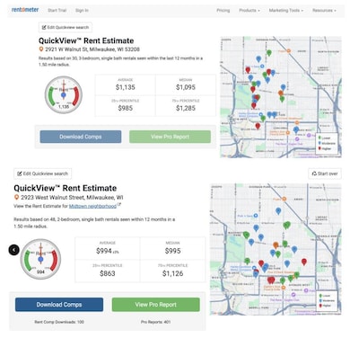Click the lower Edit Quickview search button
350x338 pixels.
pos(42,173)
